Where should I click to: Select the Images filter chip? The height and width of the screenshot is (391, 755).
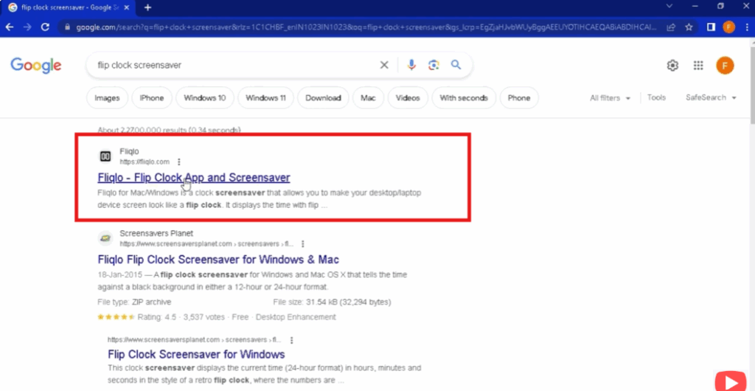(107, 97)
